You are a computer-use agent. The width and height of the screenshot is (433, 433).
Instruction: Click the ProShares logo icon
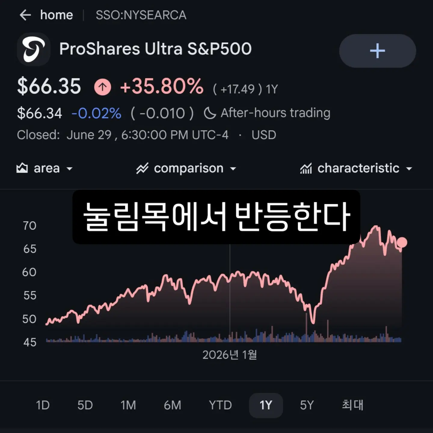[x=34, y=49]
